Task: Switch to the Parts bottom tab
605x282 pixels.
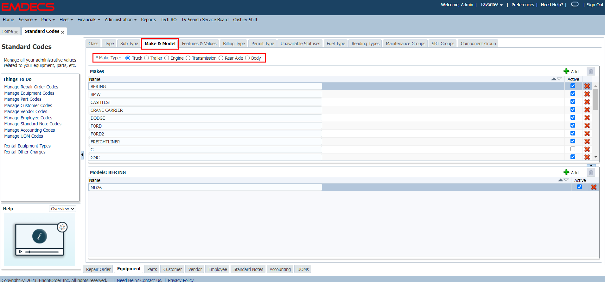Action: point(152,269)
